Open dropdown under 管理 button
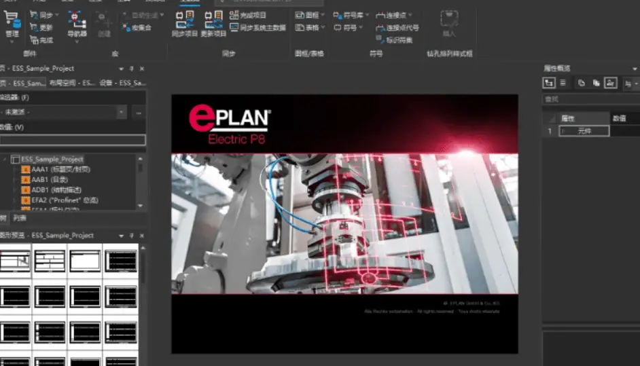 (12, 41)
